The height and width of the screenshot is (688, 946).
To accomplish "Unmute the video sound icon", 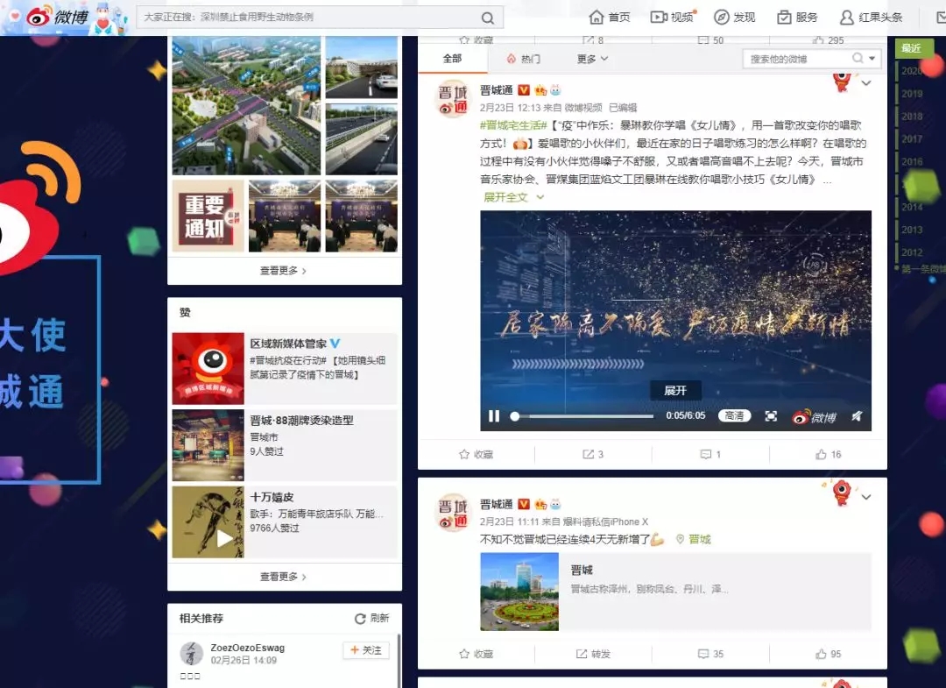I will (857, 415).
